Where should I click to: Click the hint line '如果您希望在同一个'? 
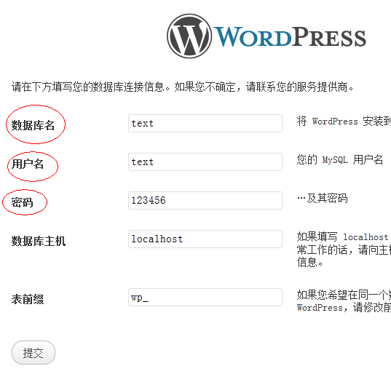[x=344, y=295]
